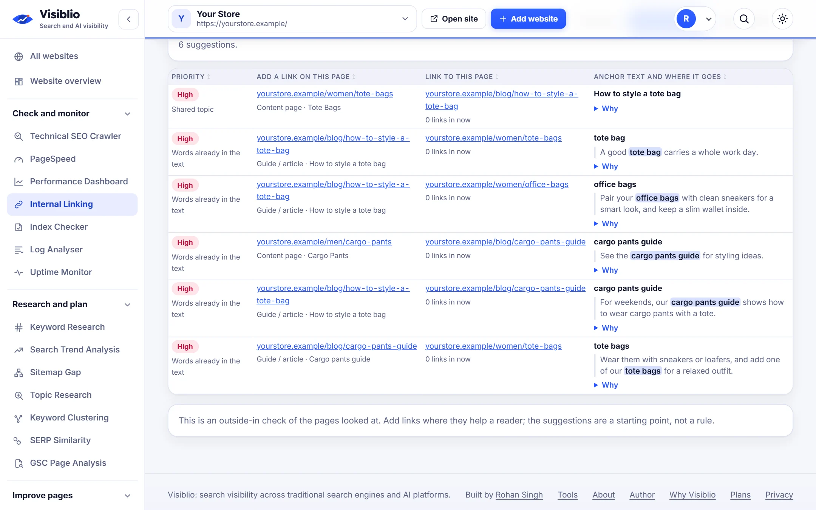Open the yourstore.example/women/office-bags link

click(x=496, y=184)
